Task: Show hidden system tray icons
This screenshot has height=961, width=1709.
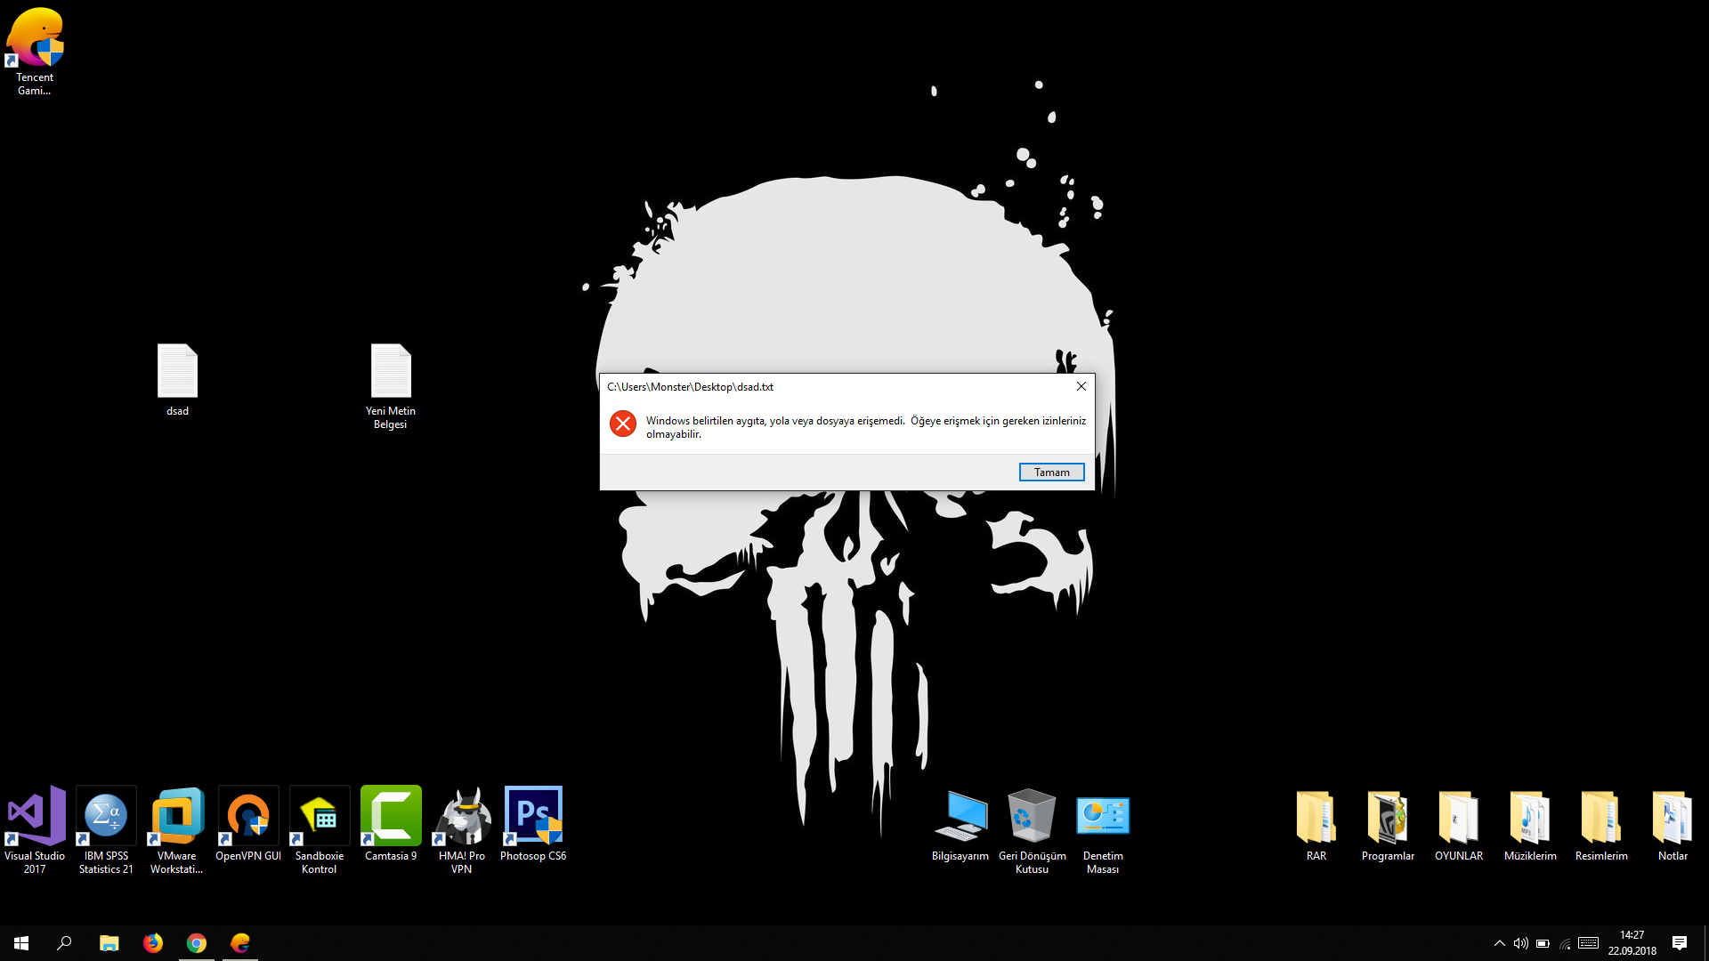Action: pos(1500,943)
